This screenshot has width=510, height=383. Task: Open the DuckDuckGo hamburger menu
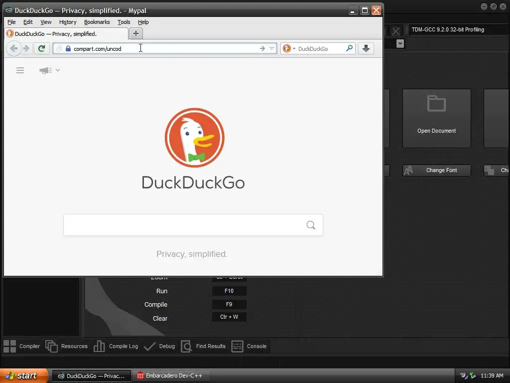(20, 70)
